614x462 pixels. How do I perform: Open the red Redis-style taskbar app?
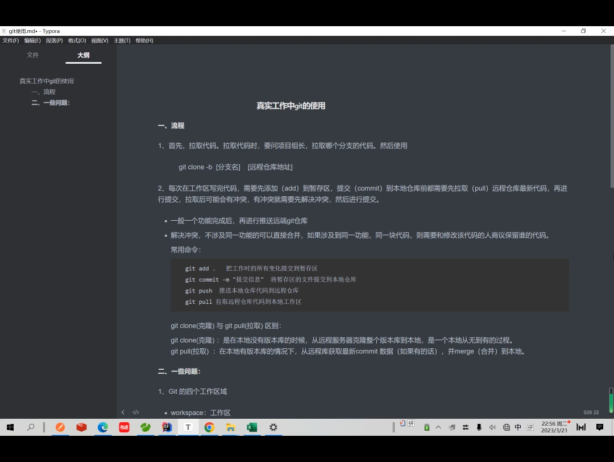click(81, 427)
